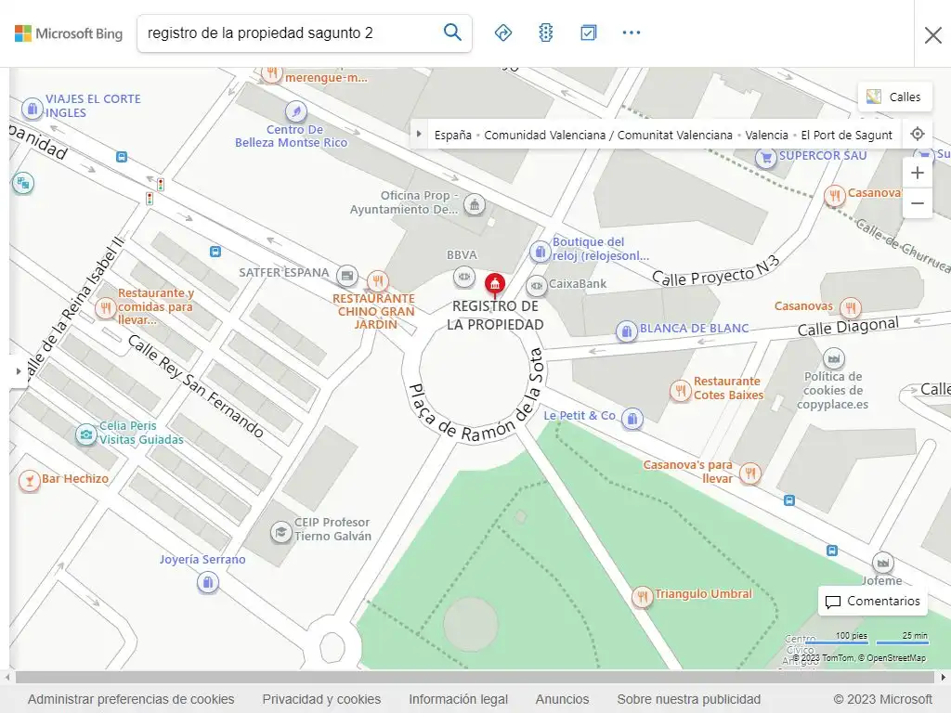Click Jofeme business icon
Viewport: 951px width, 713px height.
pos(882,564)
